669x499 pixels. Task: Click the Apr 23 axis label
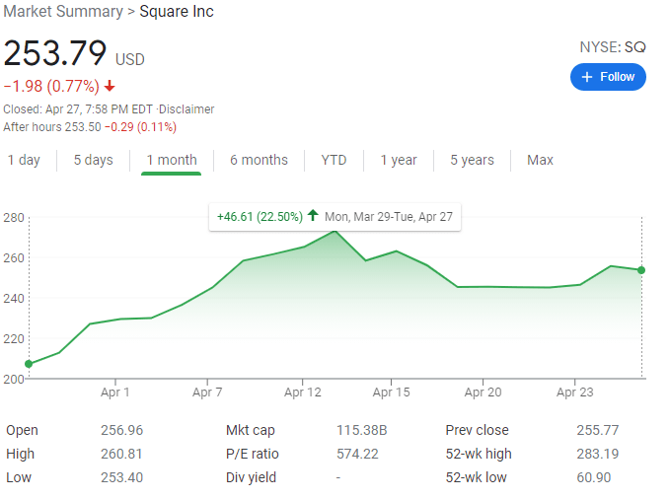[574, 392]
